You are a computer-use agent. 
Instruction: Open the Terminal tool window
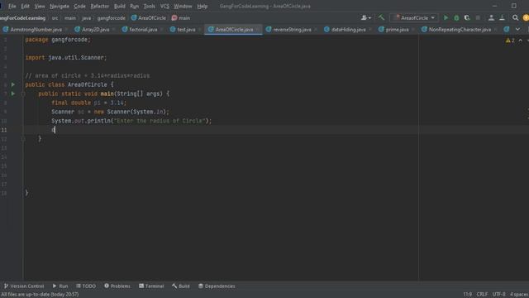pyautogui.click(x=151, y=286)
